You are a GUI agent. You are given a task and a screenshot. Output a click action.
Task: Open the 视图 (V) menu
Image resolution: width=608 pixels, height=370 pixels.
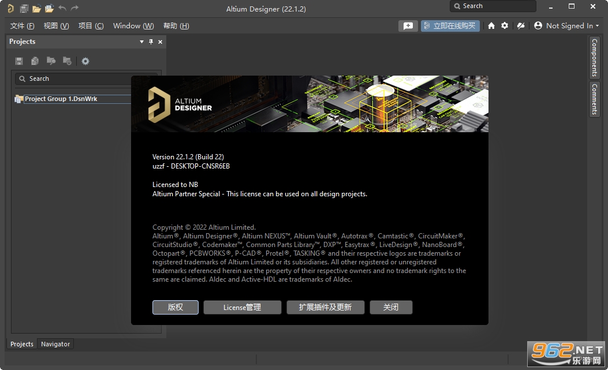coord(56,26)
